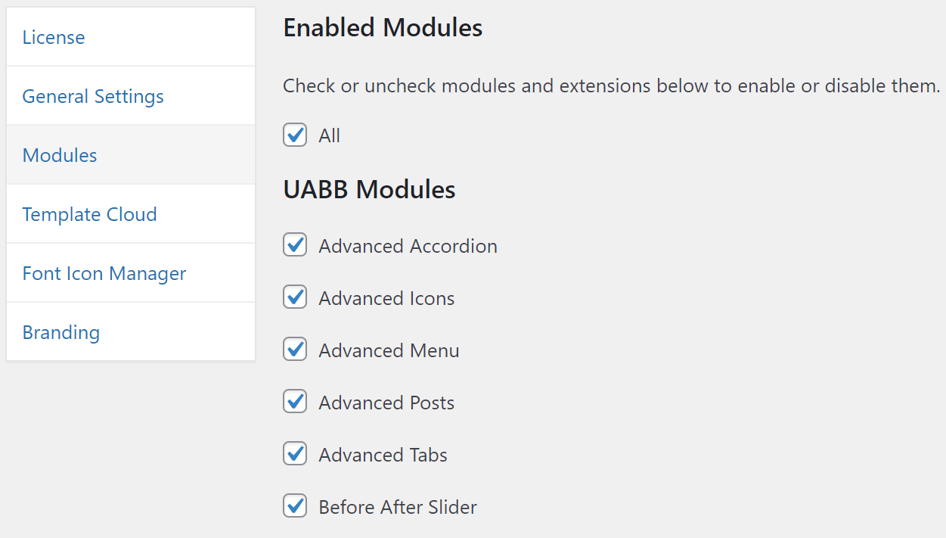Click the All checkbox checkmark icon
This screenshot has height=538, width=946.
pos(295,135)
